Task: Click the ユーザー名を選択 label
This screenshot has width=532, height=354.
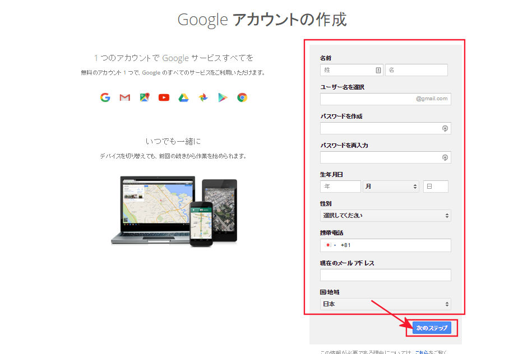Action: (343, 87)
